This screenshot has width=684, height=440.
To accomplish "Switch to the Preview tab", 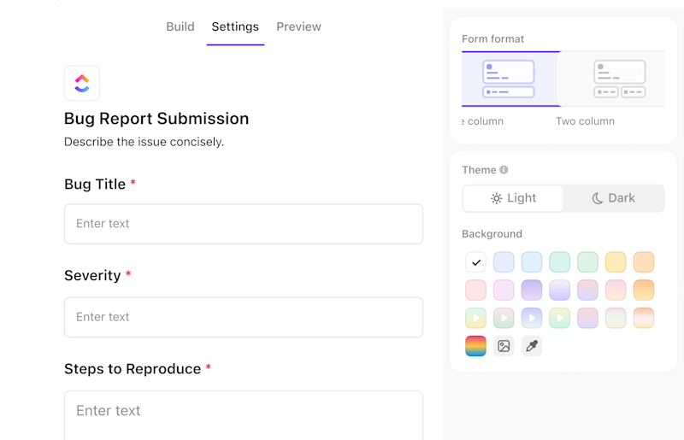I will coord(298,26).
